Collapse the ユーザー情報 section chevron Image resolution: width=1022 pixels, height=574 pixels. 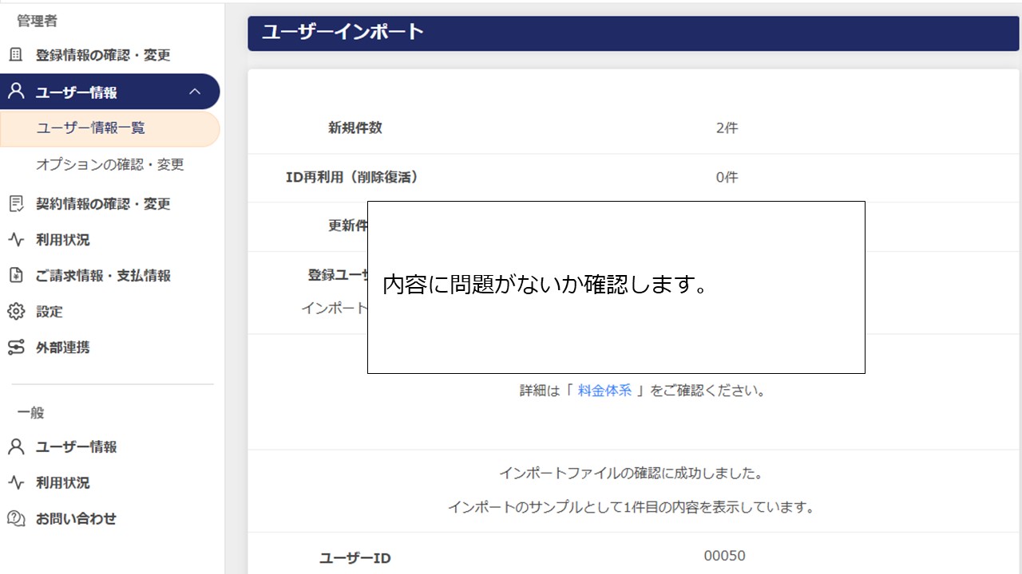(196, 91)
